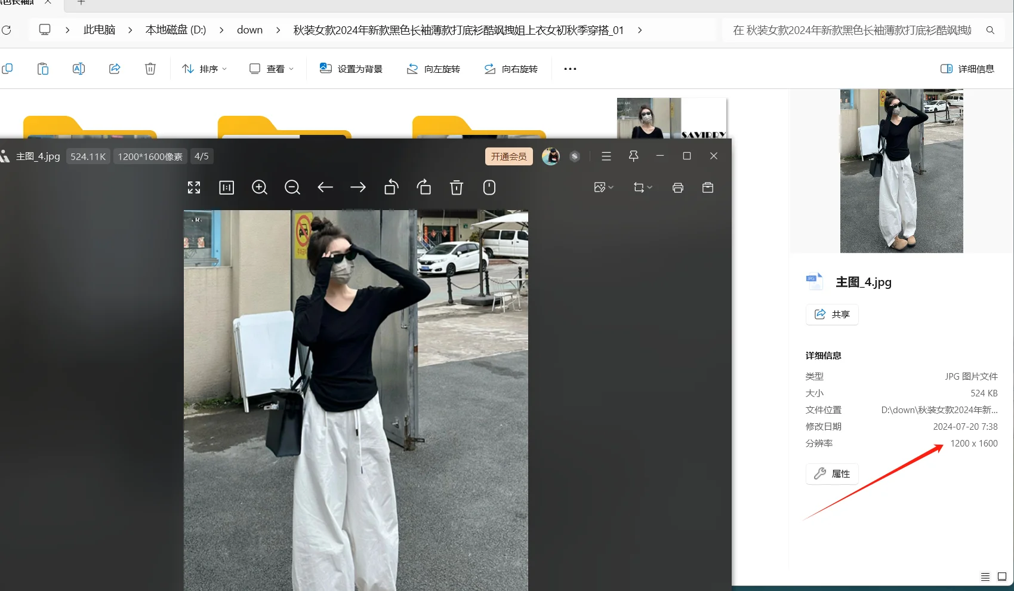Print the image from the viewer
Screen dimensions: 1014x591
(677, 187)
